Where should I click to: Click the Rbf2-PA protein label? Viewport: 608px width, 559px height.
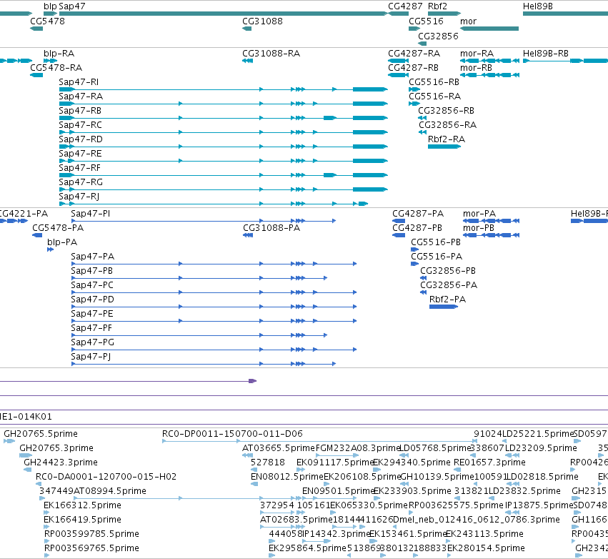tap(447, 300)
